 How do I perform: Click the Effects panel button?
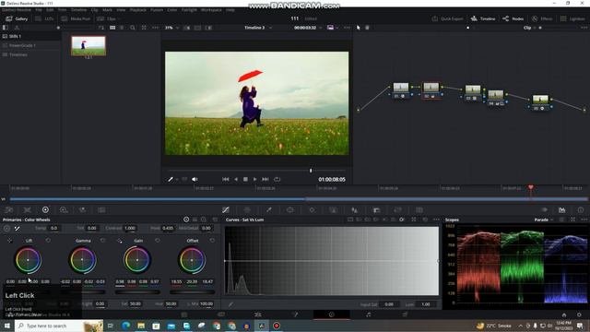pyautogui.click(x=542, y=18)
